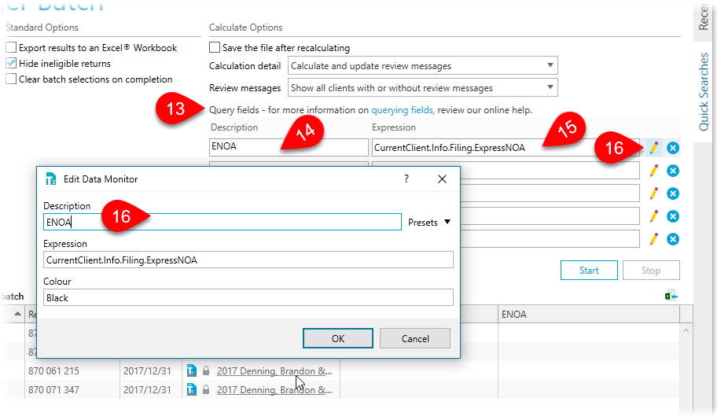This screenshot has width=721, height=420.
Task: Click the return file icon for 870 061 215
Action: [x=192, y=370]
